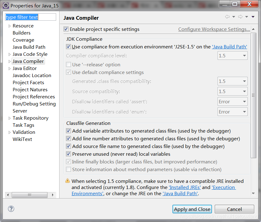Viewport: 261px width, 222px height.
Task: Select Coverage in the properties tree
Action: click(x=23, y=40)
